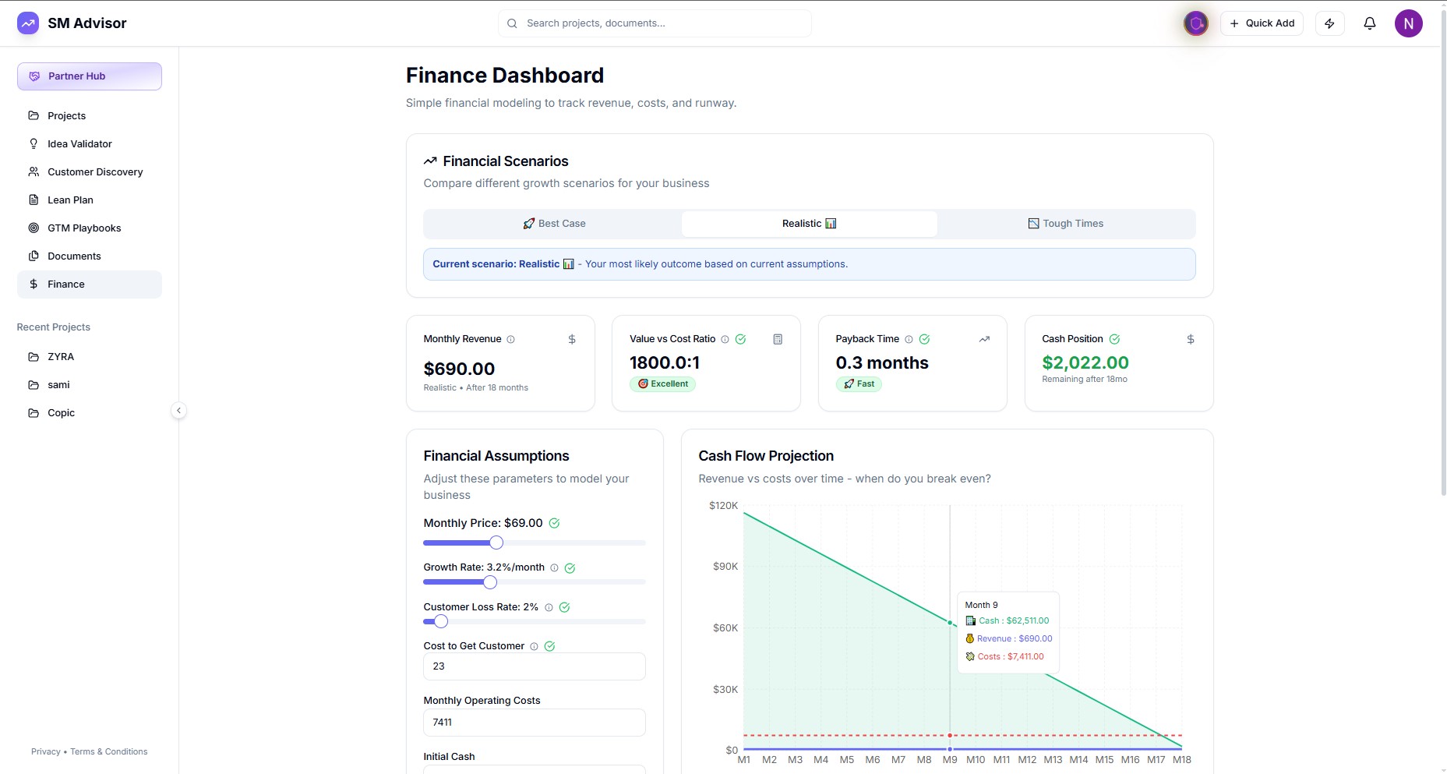Viewport: 1447px width, 774px height.
Task: Click the Monthly Operating Costs input field
Action: 534,723
